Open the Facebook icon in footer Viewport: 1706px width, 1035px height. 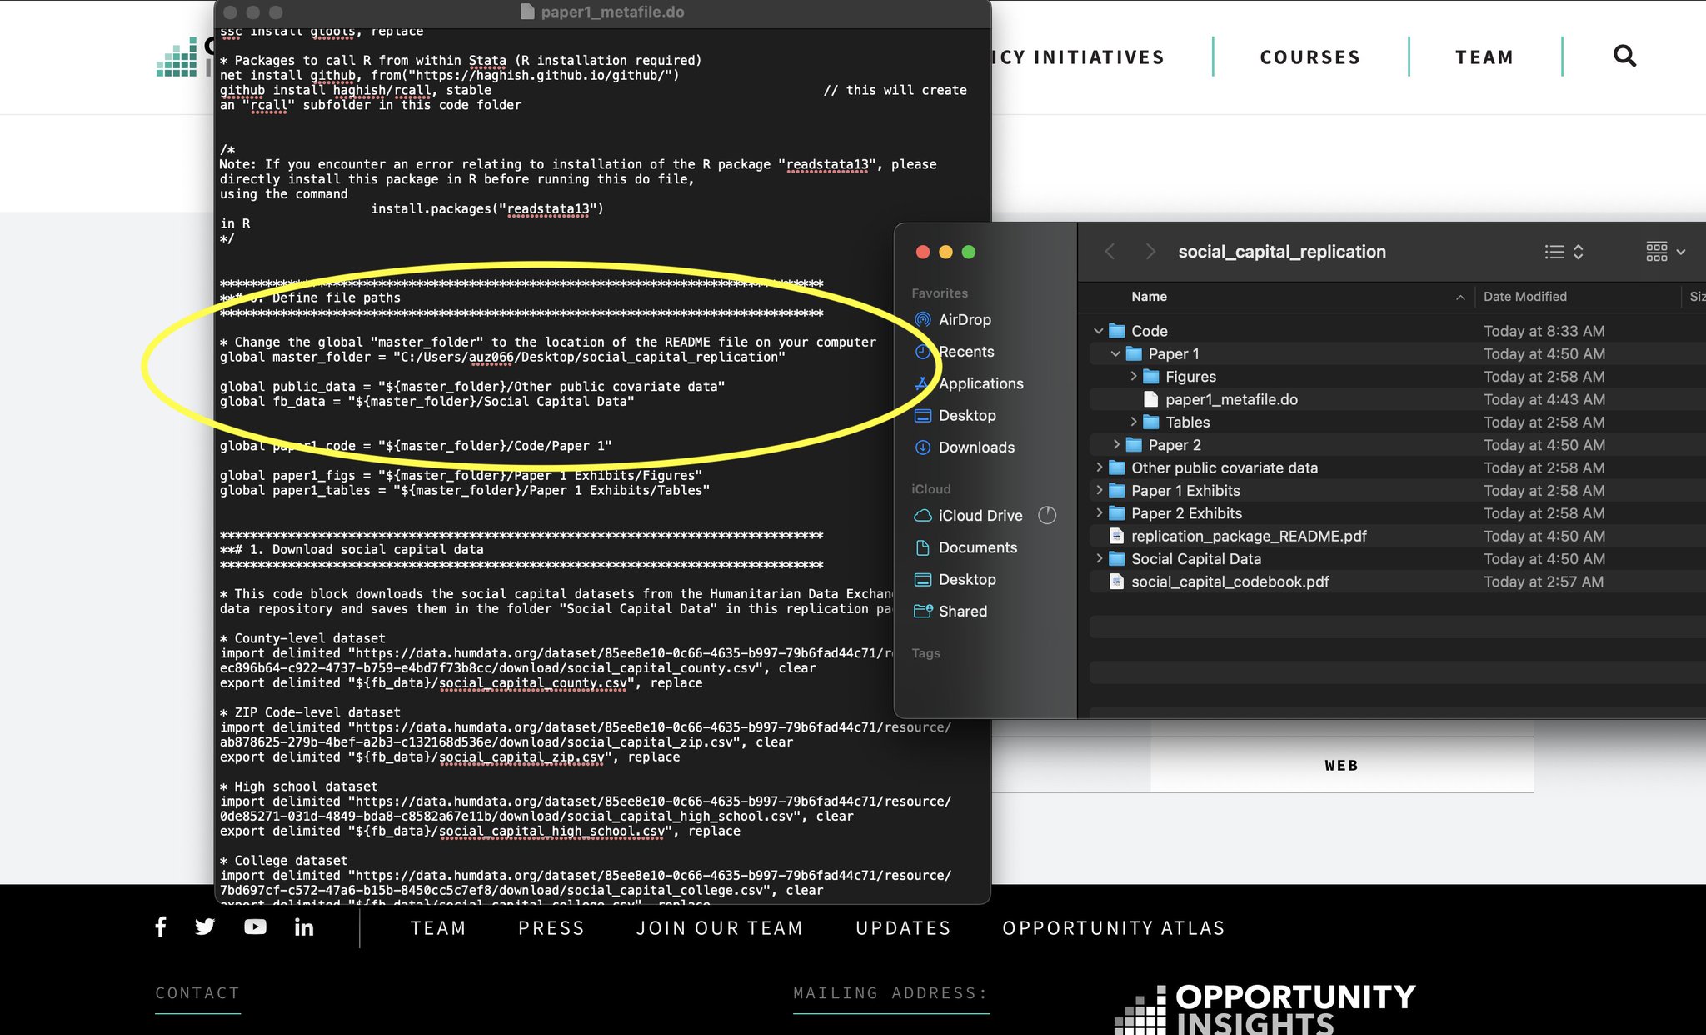tap(161, 927)
